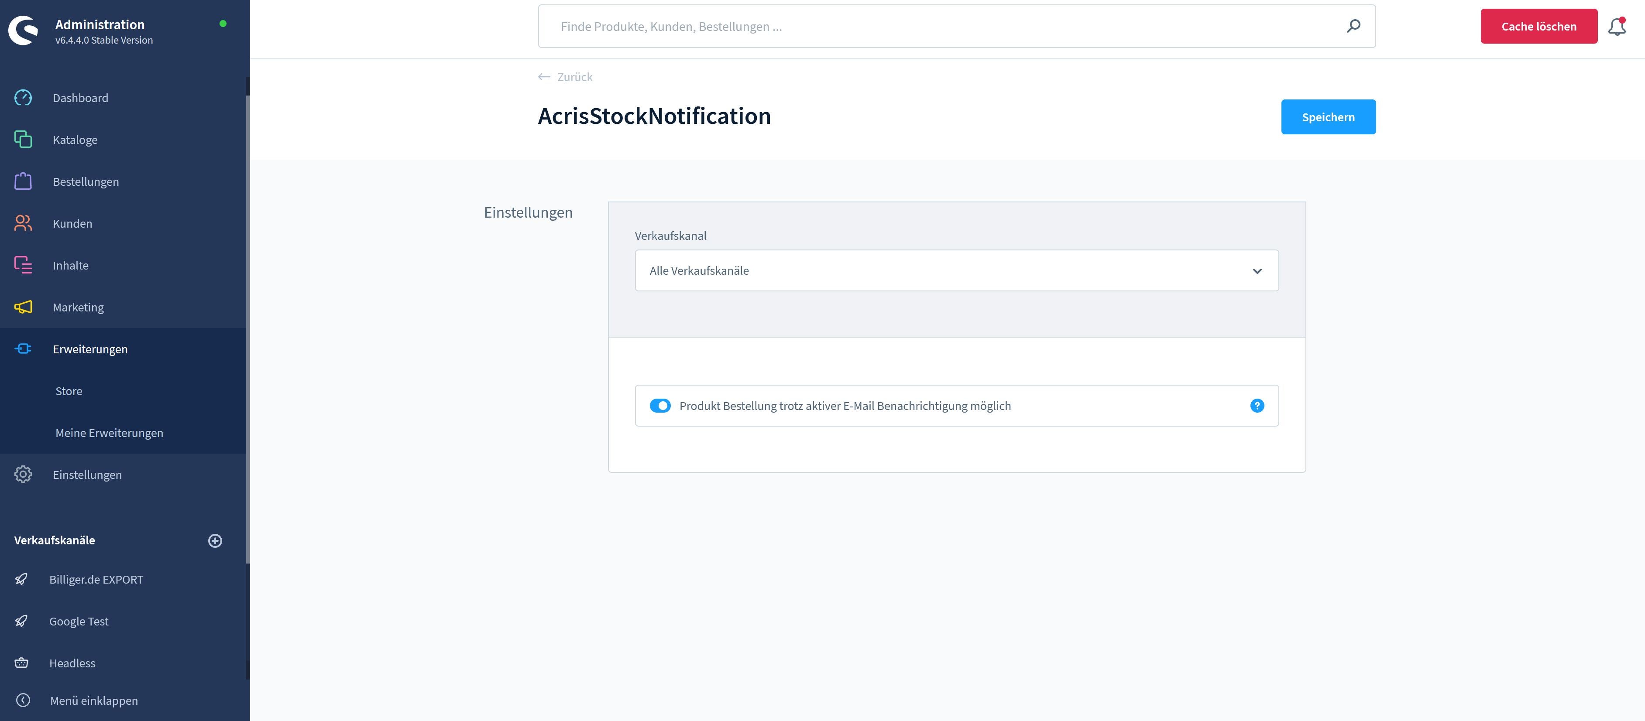The image size is (1645, 721).
Task: Open Kunden menu item
Action: coord(123,223)
